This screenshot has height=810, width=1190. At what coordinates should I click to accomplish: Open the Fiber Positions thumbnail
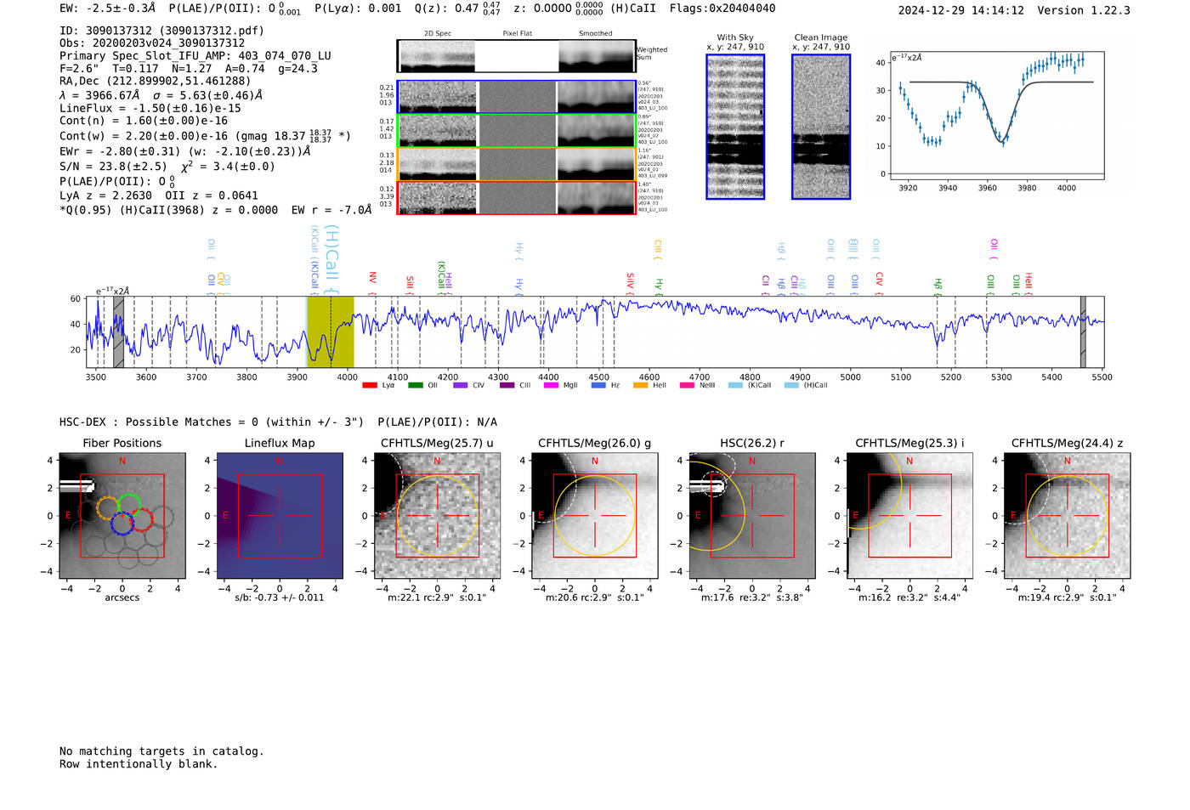point(122,516)
